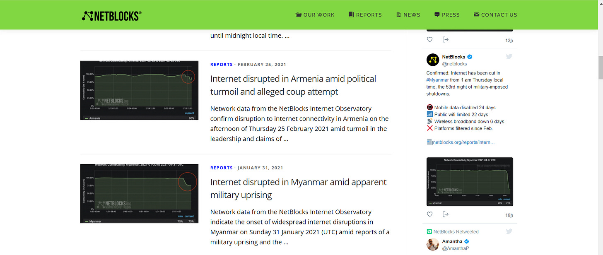Screen dimensions: 603x255
Task: Open Amantha's profile avatar
Action: [x=433, y=244]
